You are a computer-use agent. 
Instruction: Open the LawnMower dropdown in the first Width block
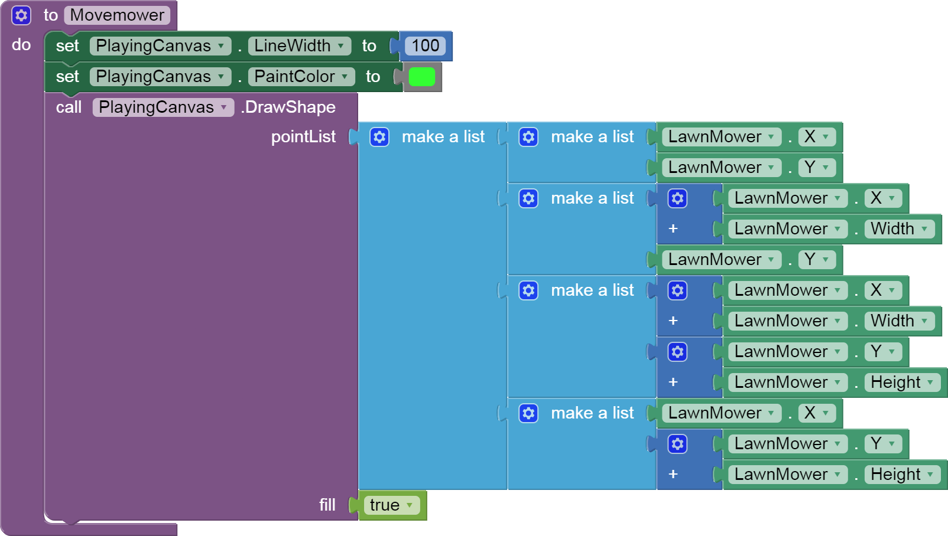point(788,229)
